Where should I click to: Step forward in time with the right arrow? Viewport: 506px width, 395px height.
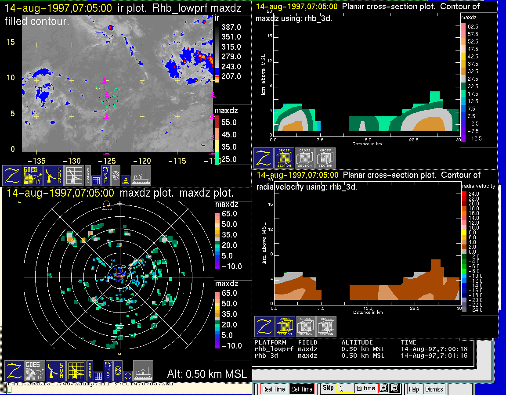(394, 388)
